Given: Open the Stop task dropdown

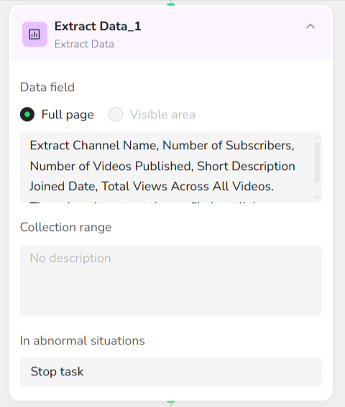Looking at the screenshot, I should 171,372.
